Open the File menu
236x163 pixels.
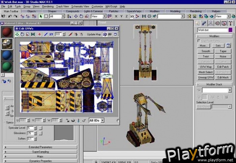3,6
